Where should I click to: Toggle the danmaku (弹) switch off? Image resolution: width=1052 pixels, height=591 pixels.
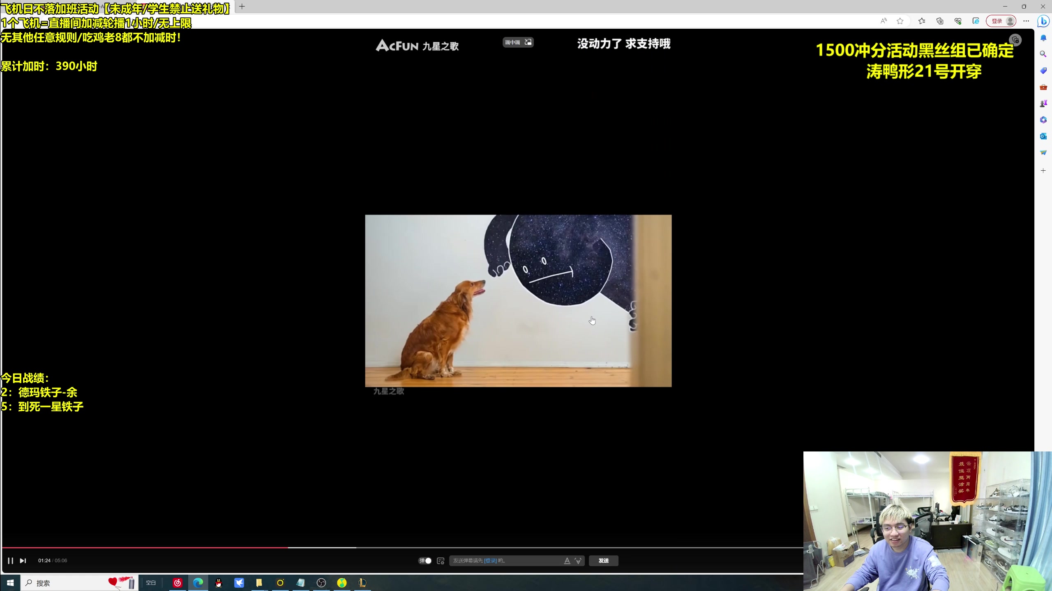[425, 561]
